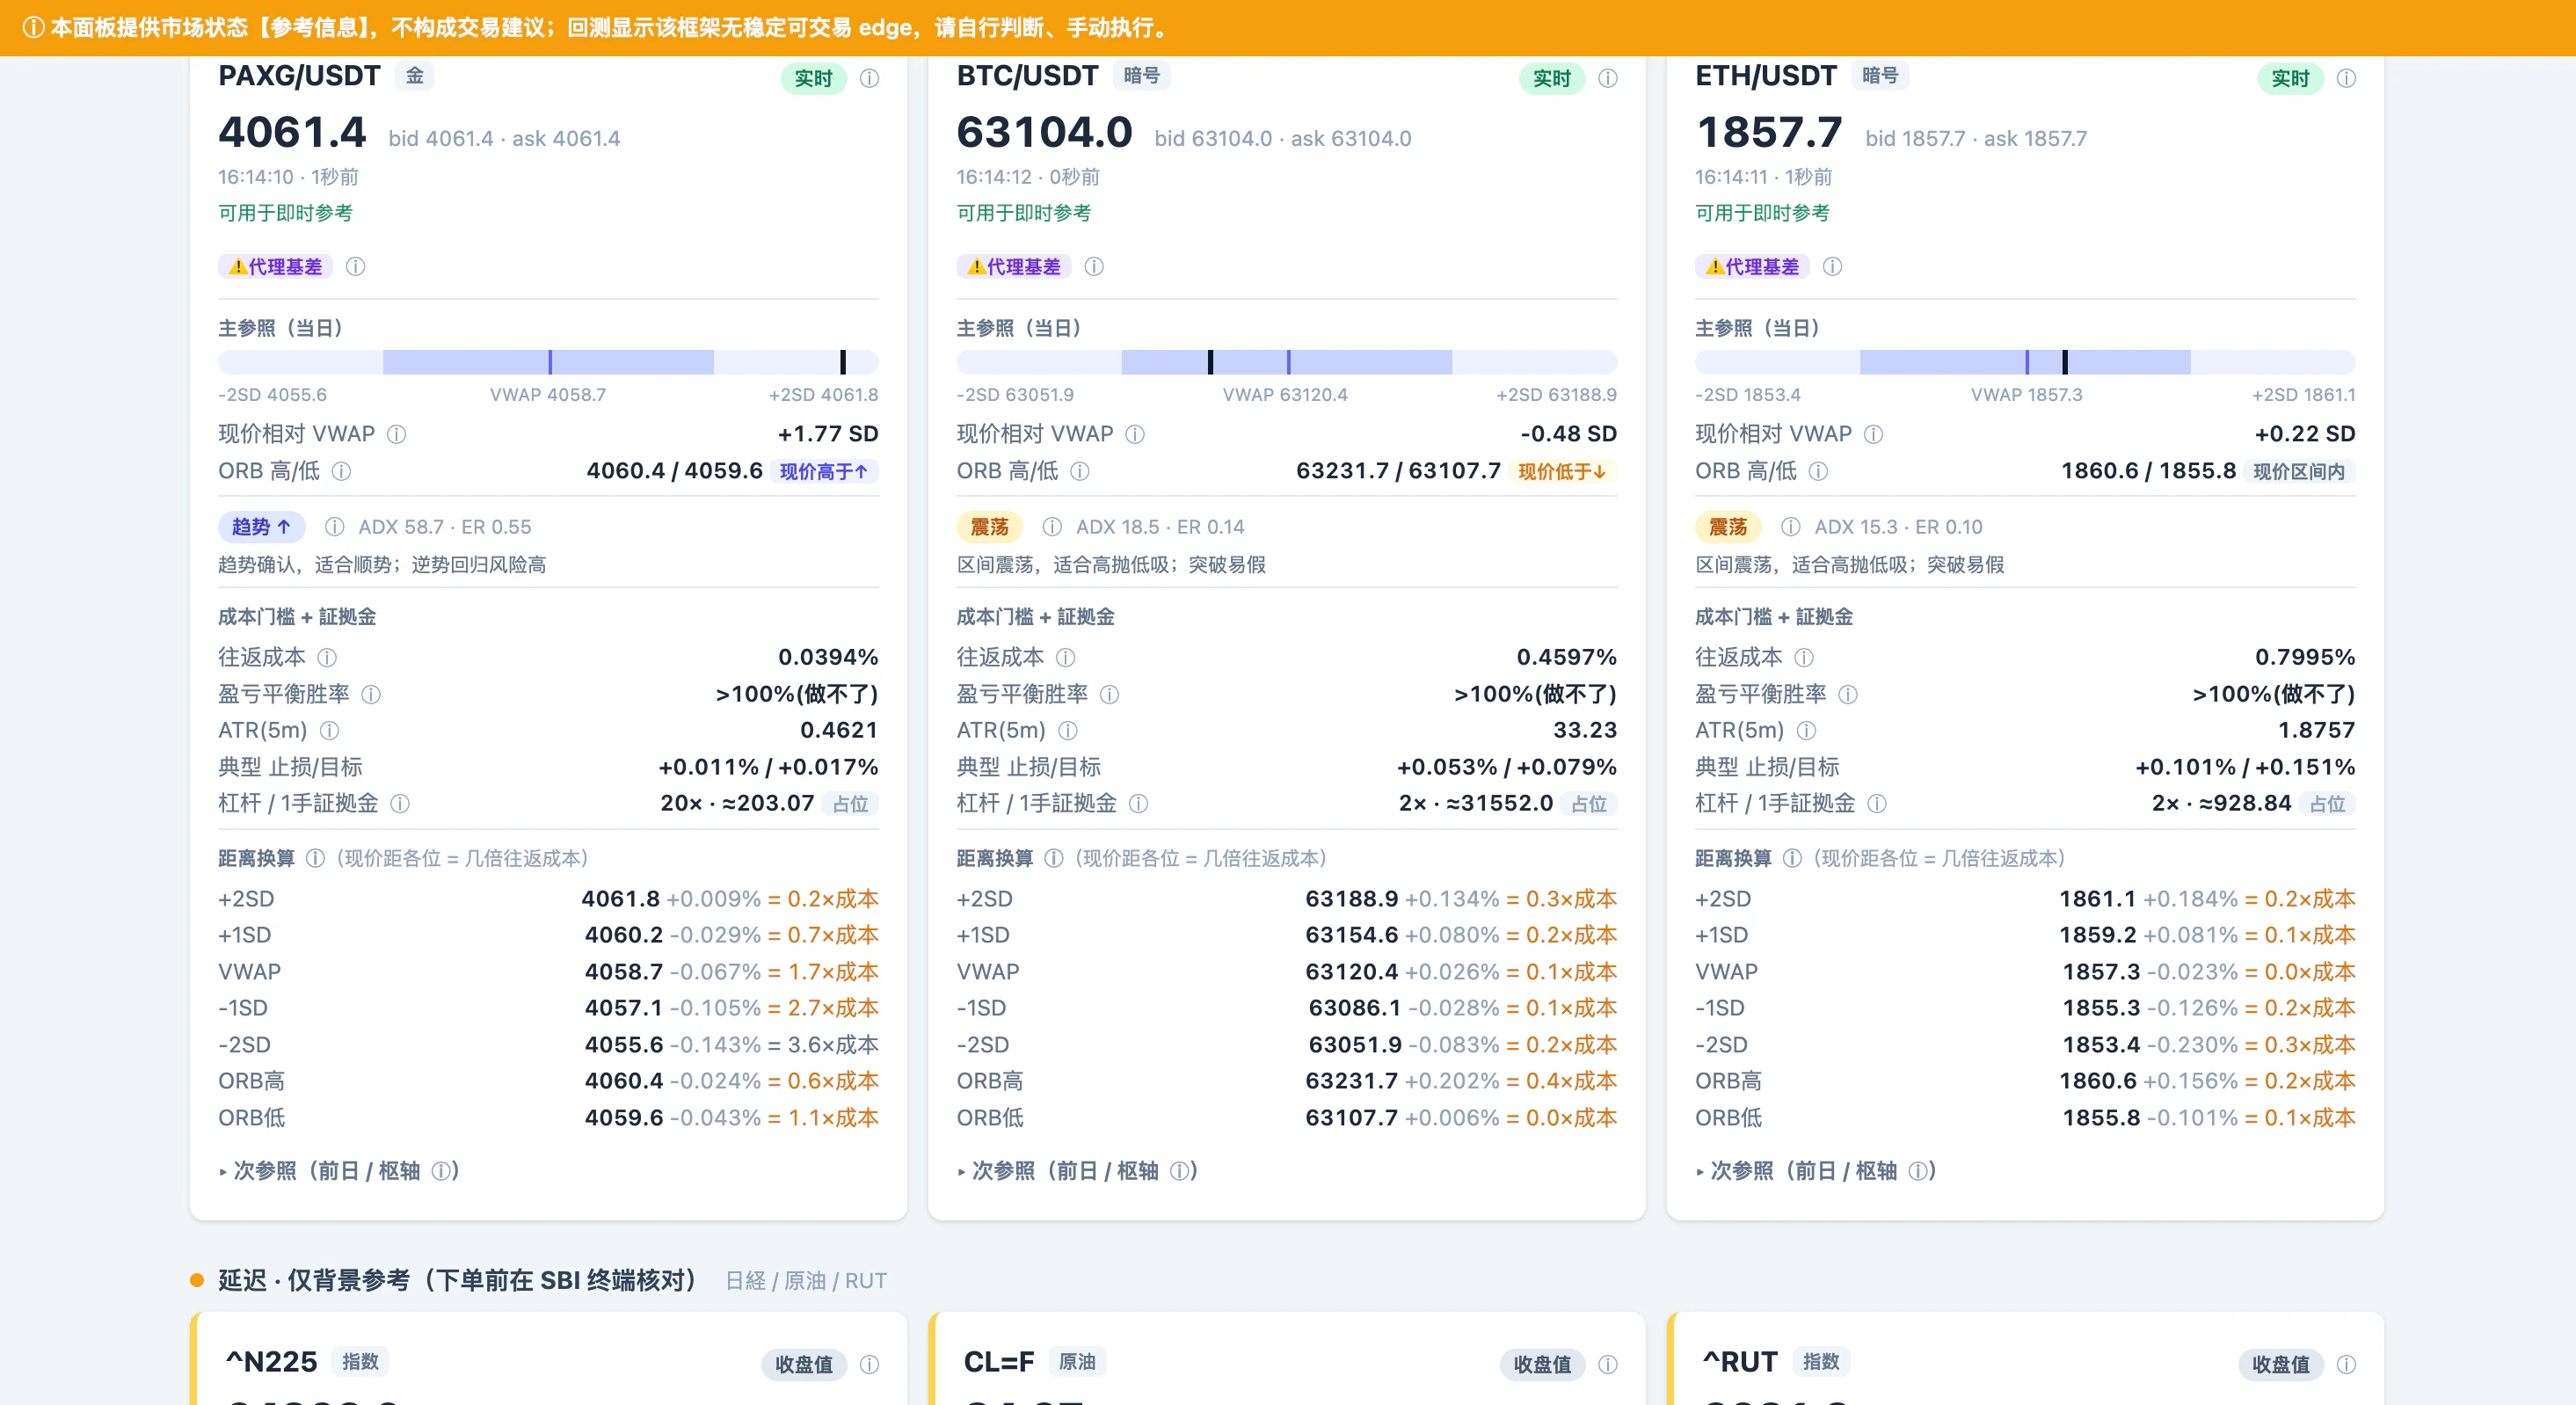Click the info icon beside BTC/USDT 实时 badge
Image resolution: width=2576 pixels, height=1405 pixels.
(x=1607, y=78)
